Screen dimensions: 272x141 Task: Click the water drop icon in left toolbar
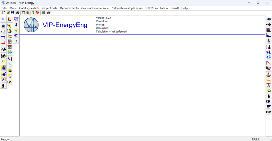point(16,41)
